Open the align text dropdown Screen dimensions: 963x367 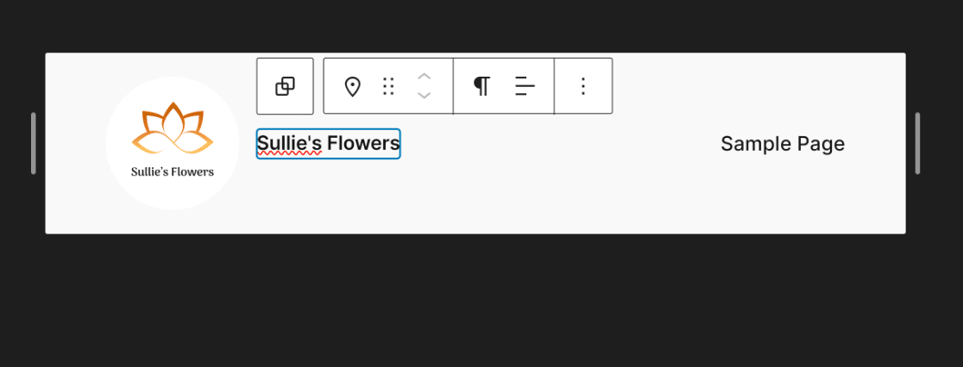525,86
